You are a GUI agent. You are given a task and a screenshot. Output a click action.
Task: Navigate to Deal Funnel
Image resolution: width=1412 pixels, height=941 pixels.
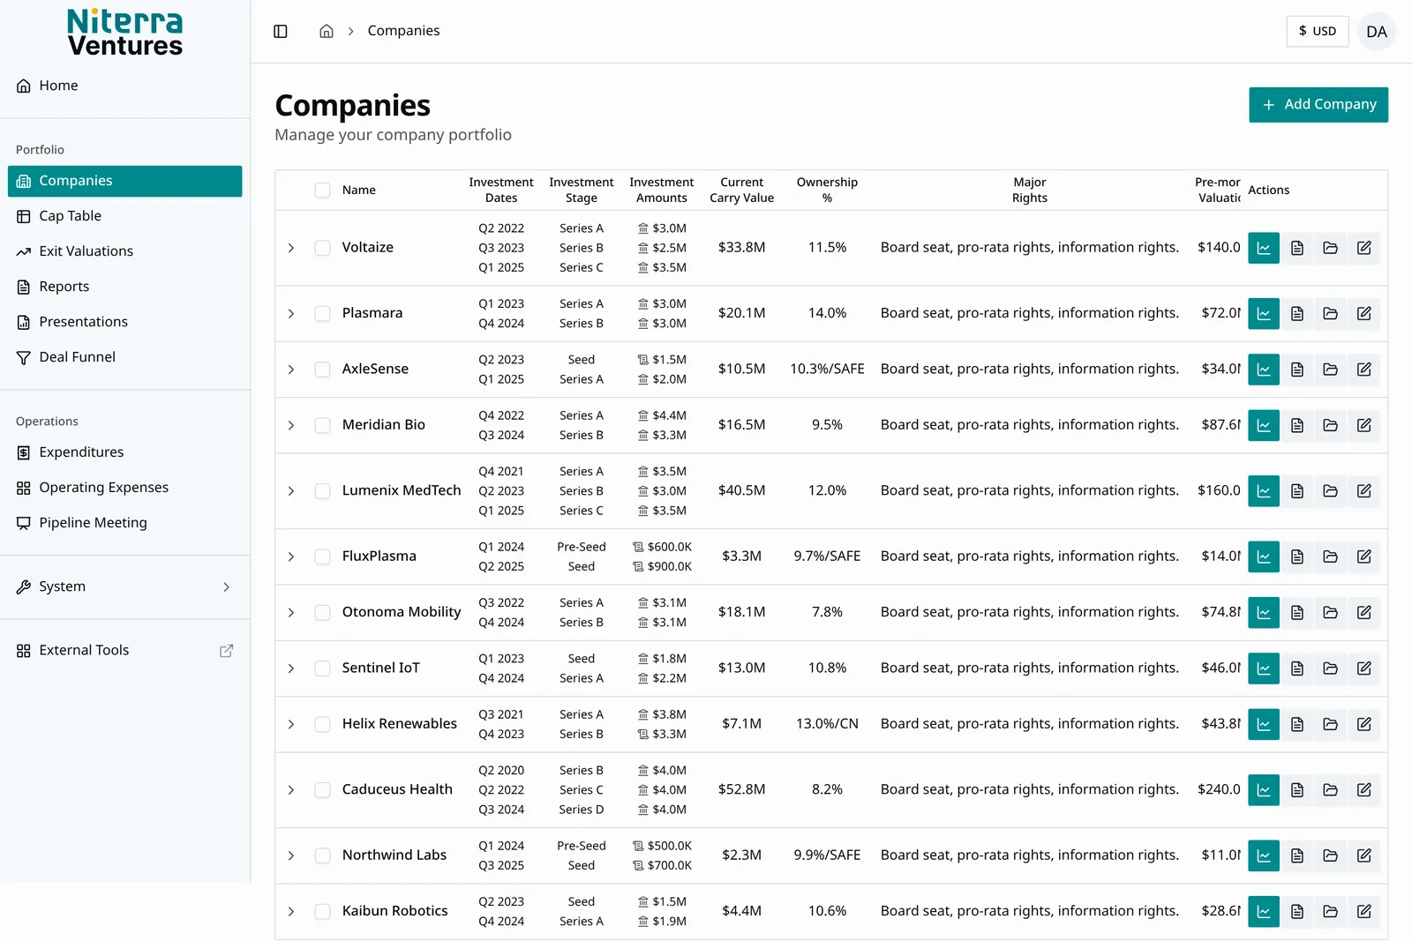point(124,357)
